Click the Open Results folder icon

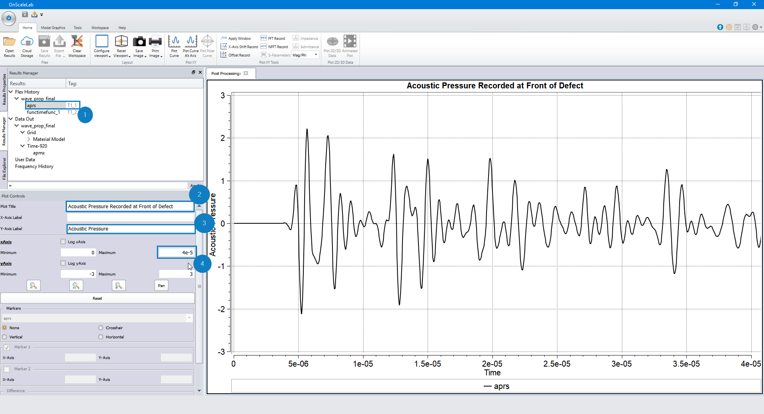10,41
